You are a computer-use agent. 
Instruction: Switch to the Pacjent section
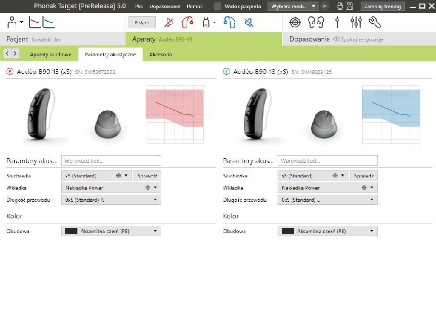pos(63,39)
